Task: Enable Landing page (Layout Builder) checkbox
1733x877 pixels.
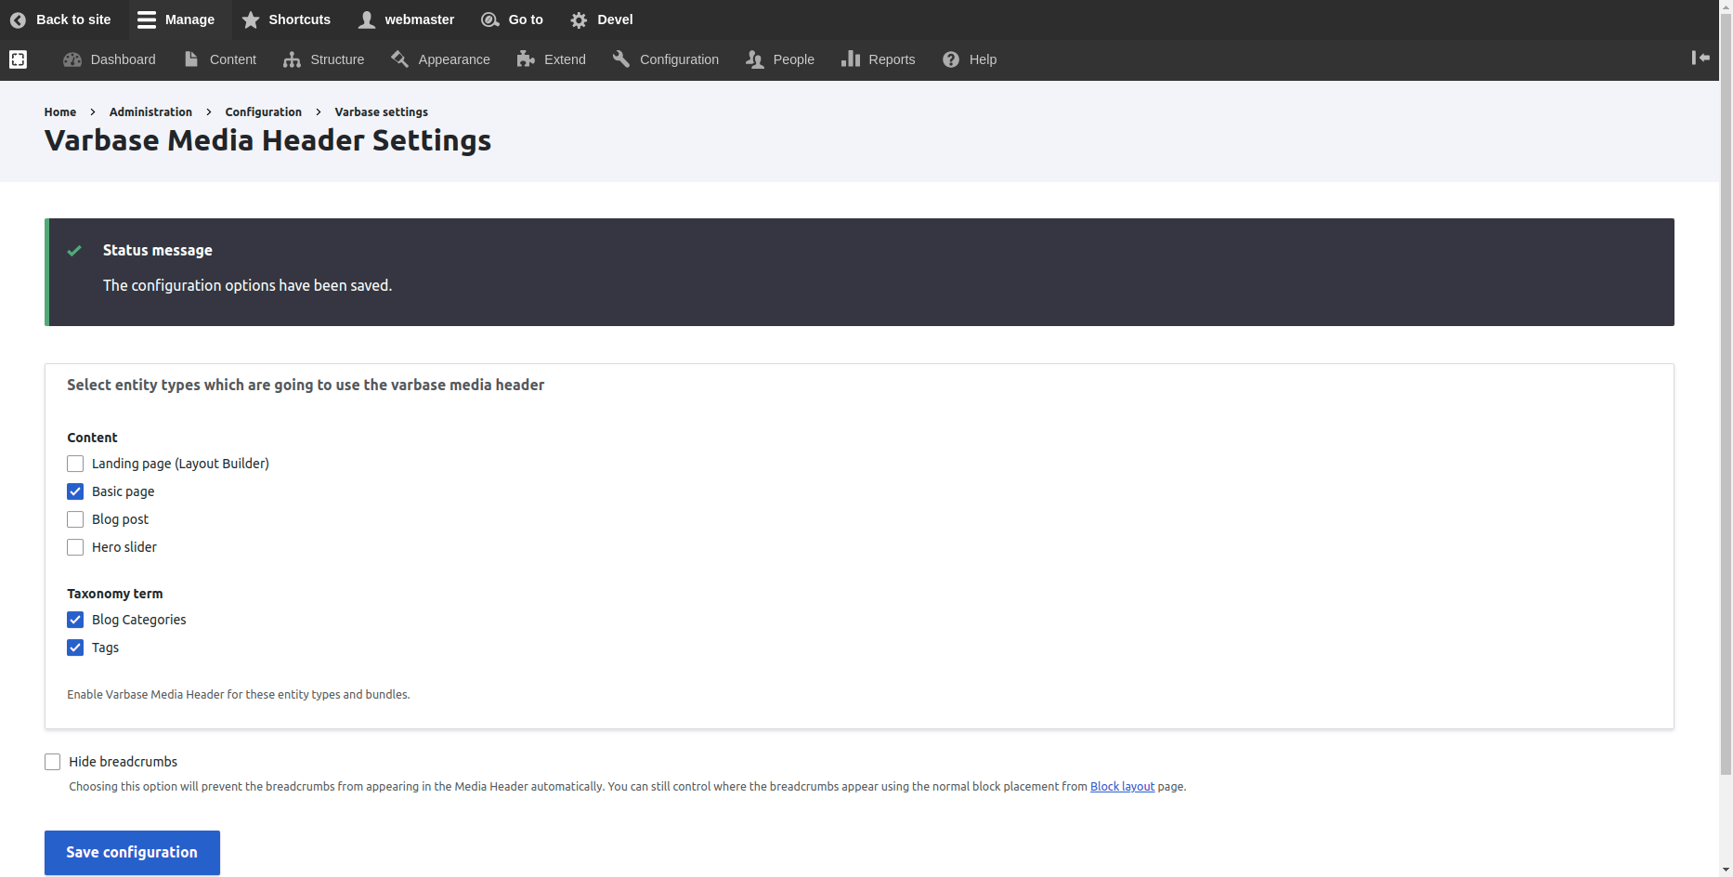Action: 75,464
